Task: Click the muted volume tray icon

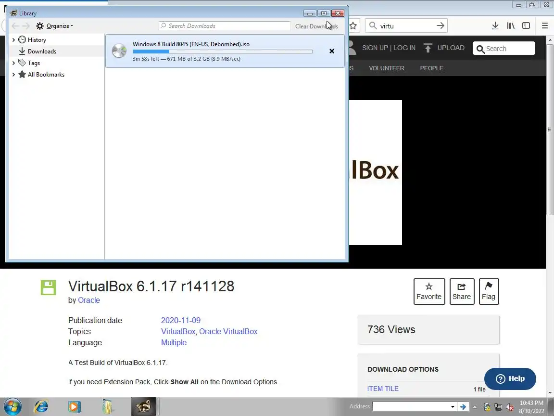Action: tap(510, 407)
